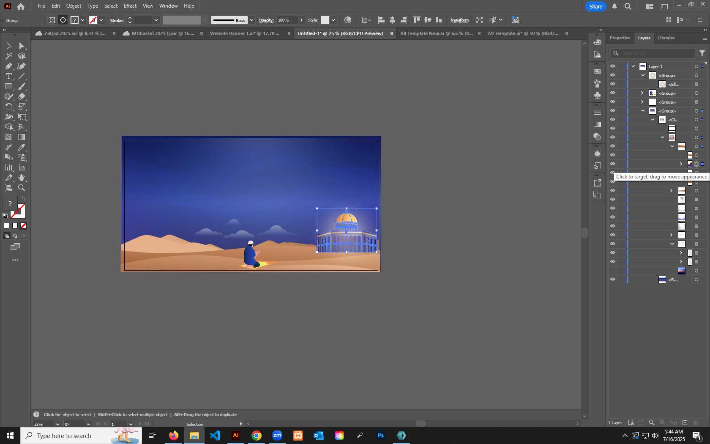
Task: Open the File menu
Action: click(x=41, y=6)
